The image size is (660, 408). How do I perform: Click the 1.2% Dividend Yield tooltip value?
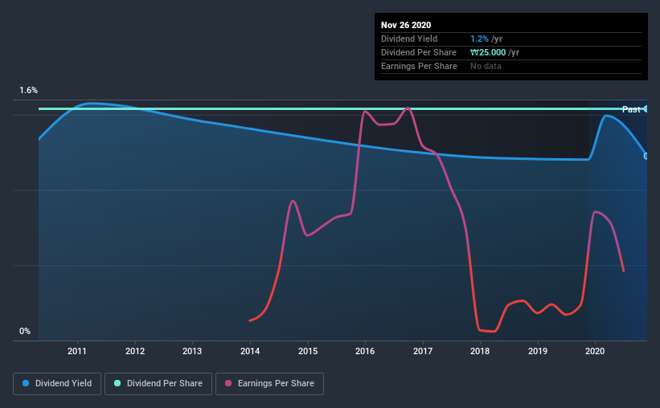[x=479, y=39]
